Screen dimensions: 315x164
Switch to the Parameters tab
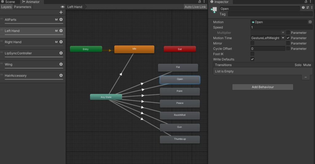(22, 7)
